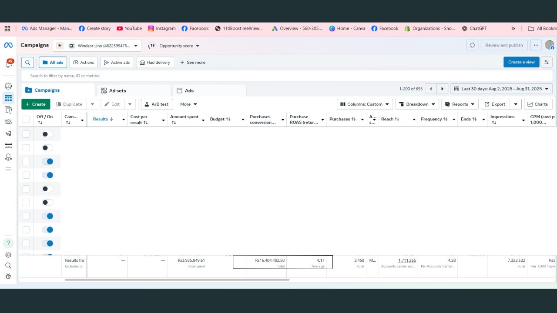Viewport: 557px width, 313px height.
Task: Click the refresh data icon
Action: [x=472, y=45]
